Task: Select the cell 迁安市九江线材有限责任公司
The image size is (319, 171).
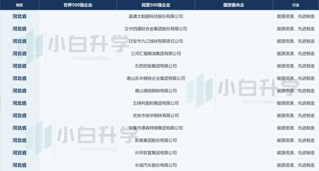Action: click(156, 41)
